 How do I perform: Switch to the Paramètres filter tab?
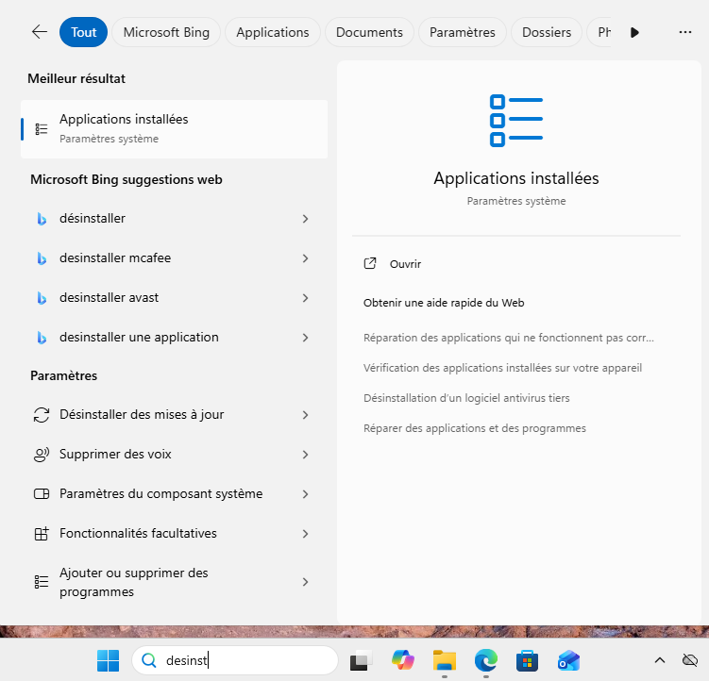click(x=462, y=32)
